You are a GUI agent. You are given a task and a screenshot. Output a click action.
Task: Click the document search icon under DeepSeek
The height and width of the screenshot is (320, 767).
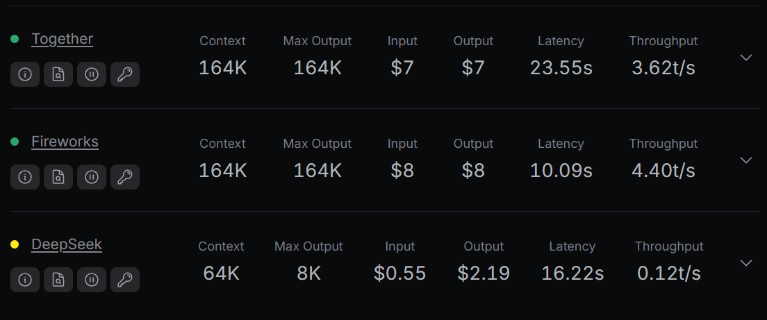58,280
